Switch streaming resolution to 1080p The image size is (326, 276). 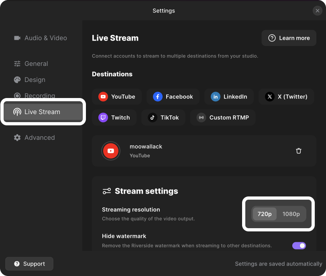point(291,214)
